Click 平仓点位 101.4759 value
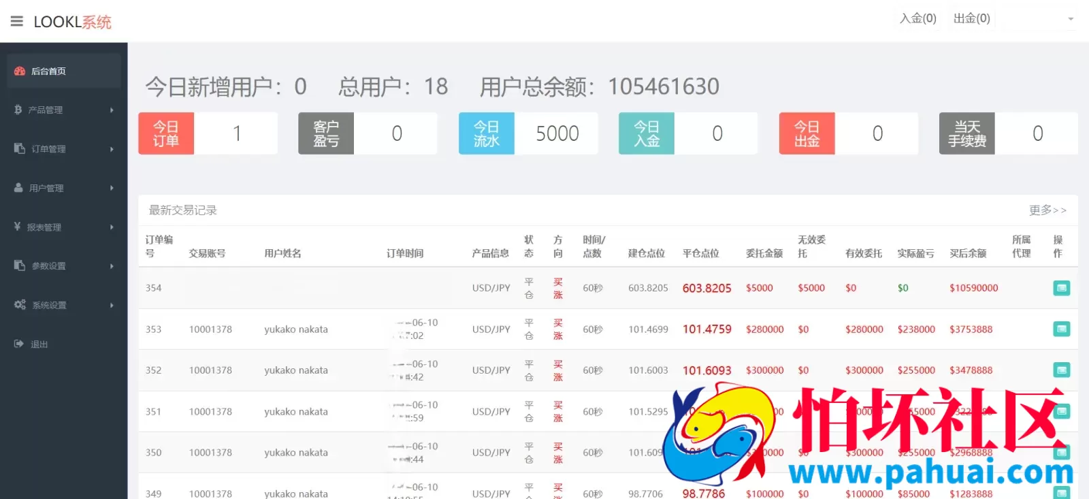This screenshot has height=499, width=1089. click(x=706, y=329)
